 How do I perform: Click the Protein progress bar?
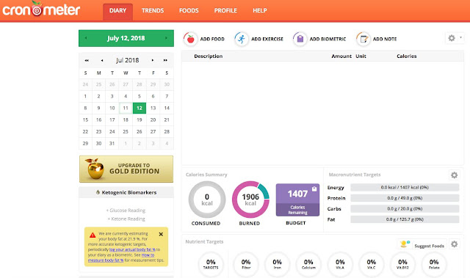click(x=405, y=198)
